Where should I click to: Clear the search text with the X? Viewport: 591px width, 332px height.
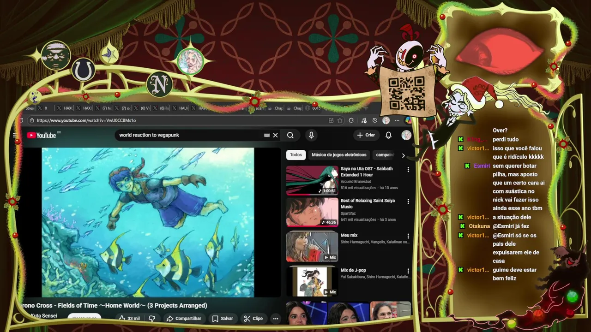tap(275, 135)
